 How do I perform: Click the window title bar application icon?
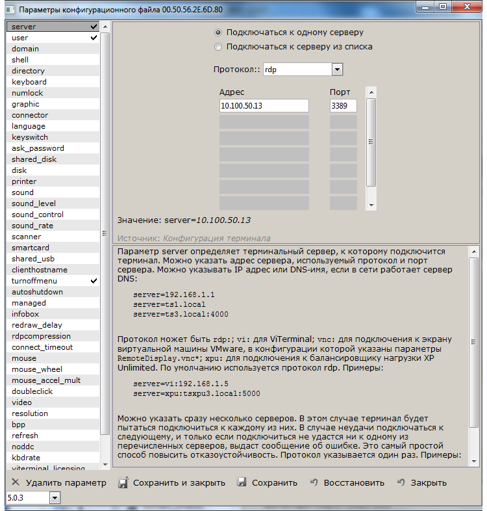coord(9,8)
